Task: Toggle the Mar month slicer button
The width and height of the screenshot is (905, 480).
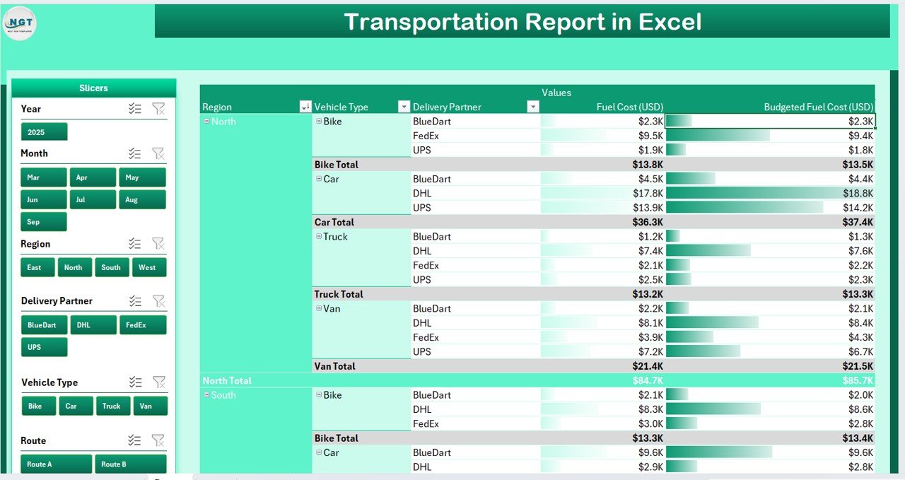Action: click(x=43, y=177)
